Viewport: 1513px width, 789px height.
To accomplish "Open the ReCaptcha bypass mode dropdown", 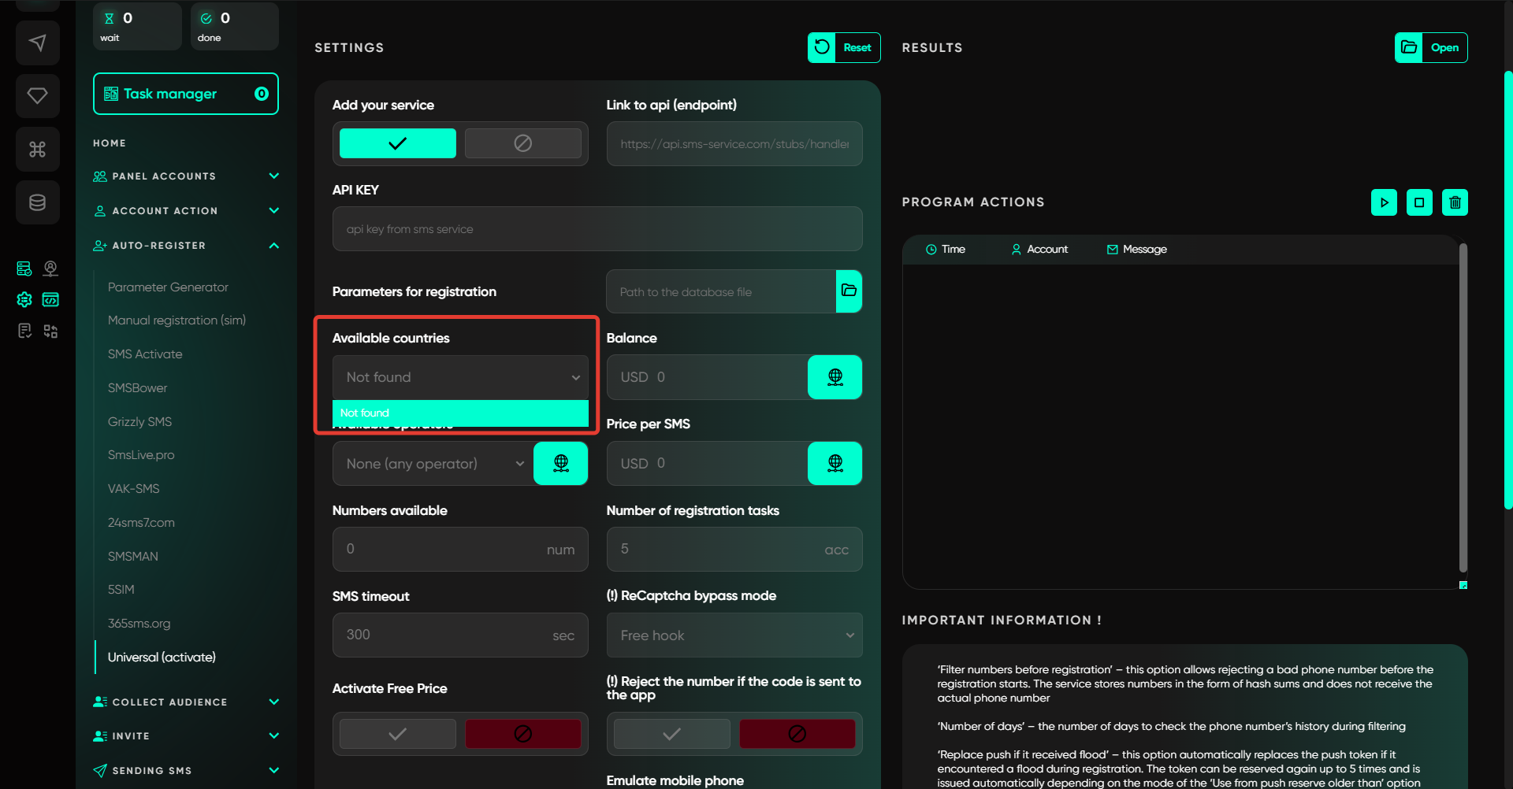I will [x=734, y=635].
